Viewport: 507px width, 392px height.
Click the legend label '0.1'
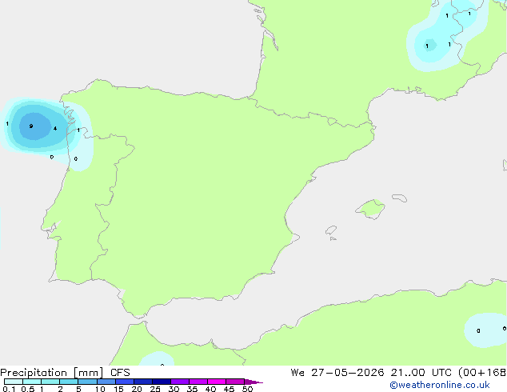coord(9,389)
